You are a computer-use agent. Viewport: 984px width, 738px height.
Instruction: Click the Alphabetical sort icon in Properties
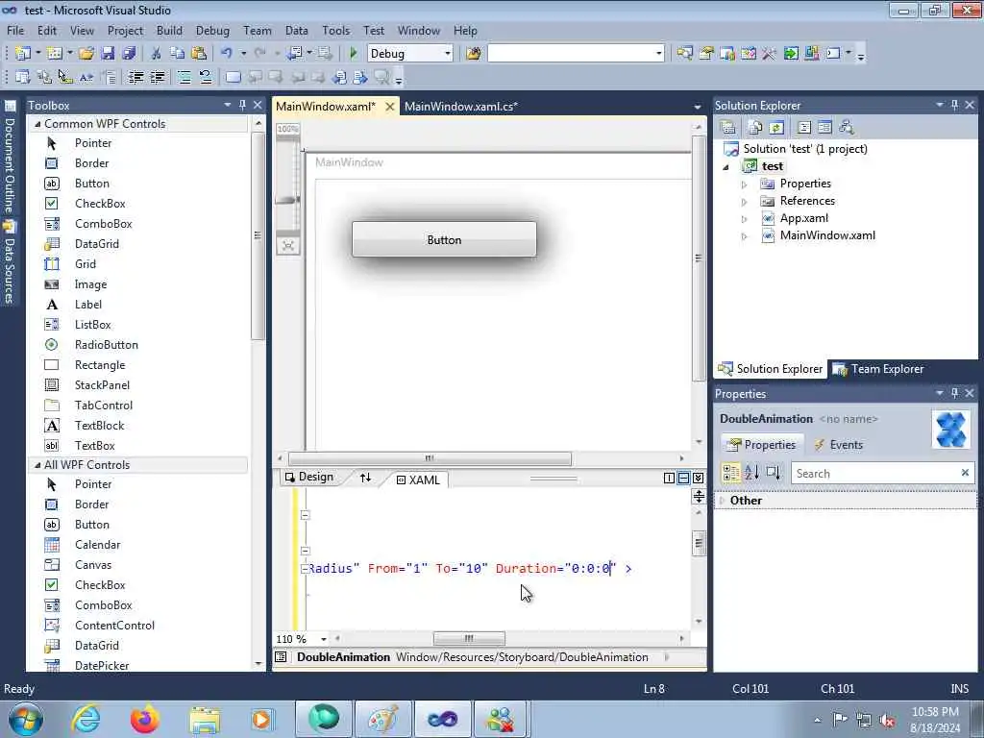(751, 473)
